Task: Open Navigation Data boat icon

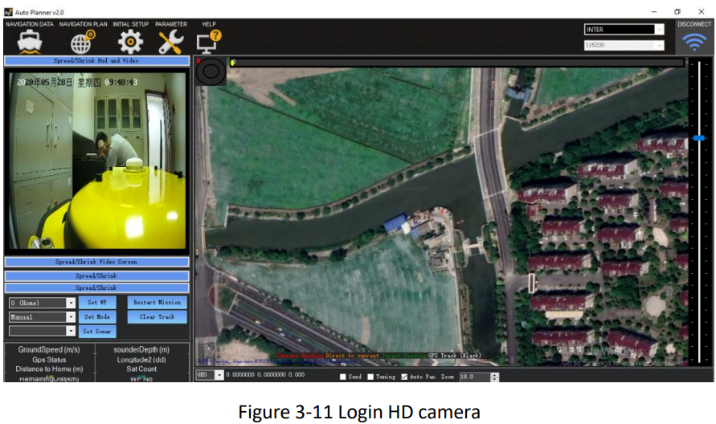Action: pyautogui.click(x=30, y=42)
